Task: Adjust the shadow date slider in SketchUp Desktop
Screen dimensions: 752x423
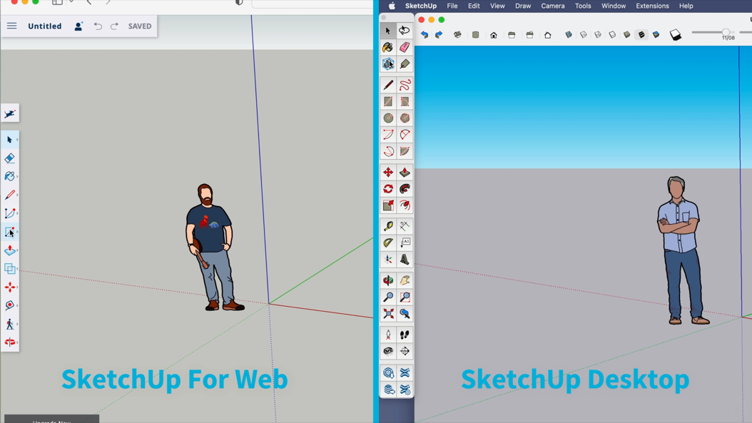Action: coord(726,32)
